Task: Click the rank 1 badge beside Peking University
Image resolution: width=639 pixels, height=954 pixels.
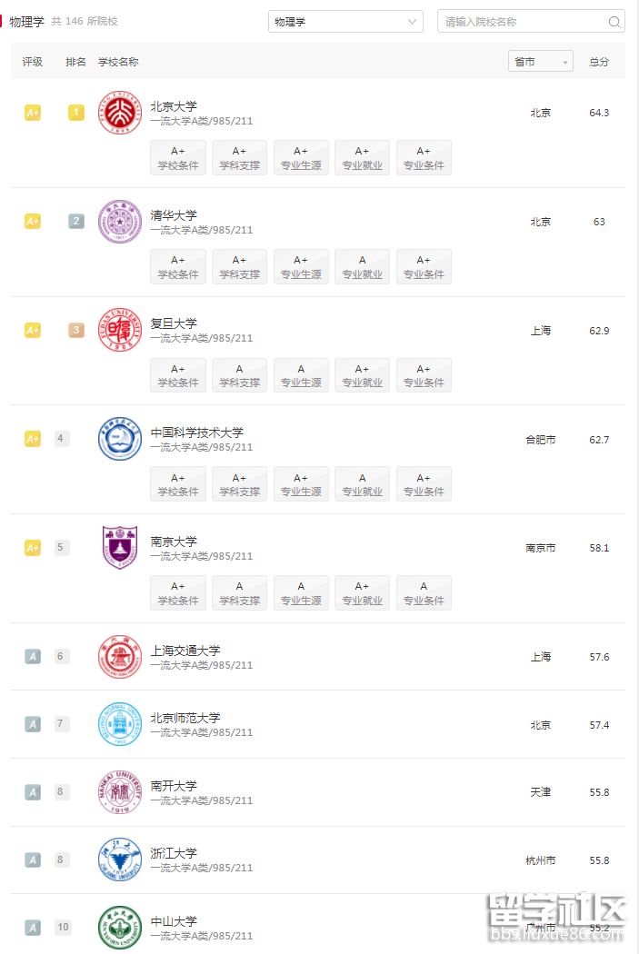Action: click(x=75, y=113)
